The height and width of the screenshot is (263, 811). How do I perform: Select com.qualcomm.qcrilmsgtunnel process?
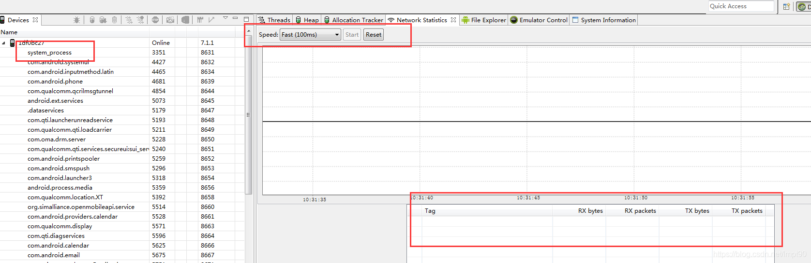coord(70,91)
